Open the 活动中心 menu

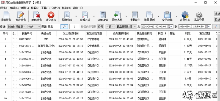click(78, 8)
